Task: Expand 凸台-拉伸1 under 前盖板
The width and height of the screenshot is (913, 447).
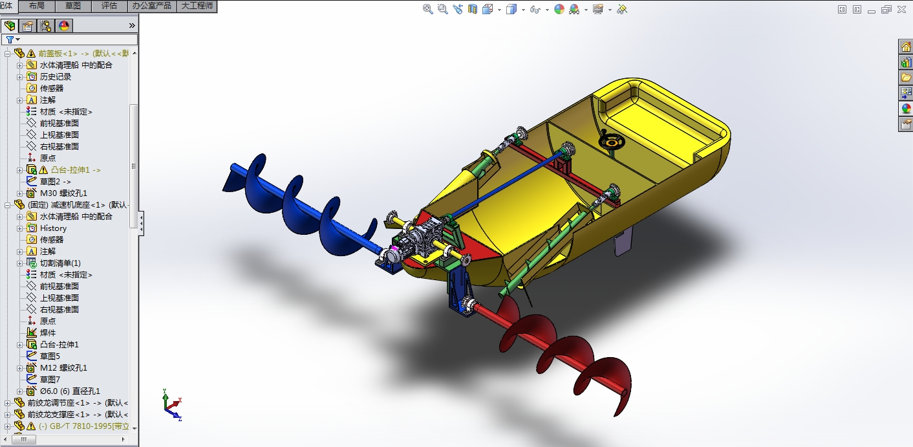Action: pos(19,170)
